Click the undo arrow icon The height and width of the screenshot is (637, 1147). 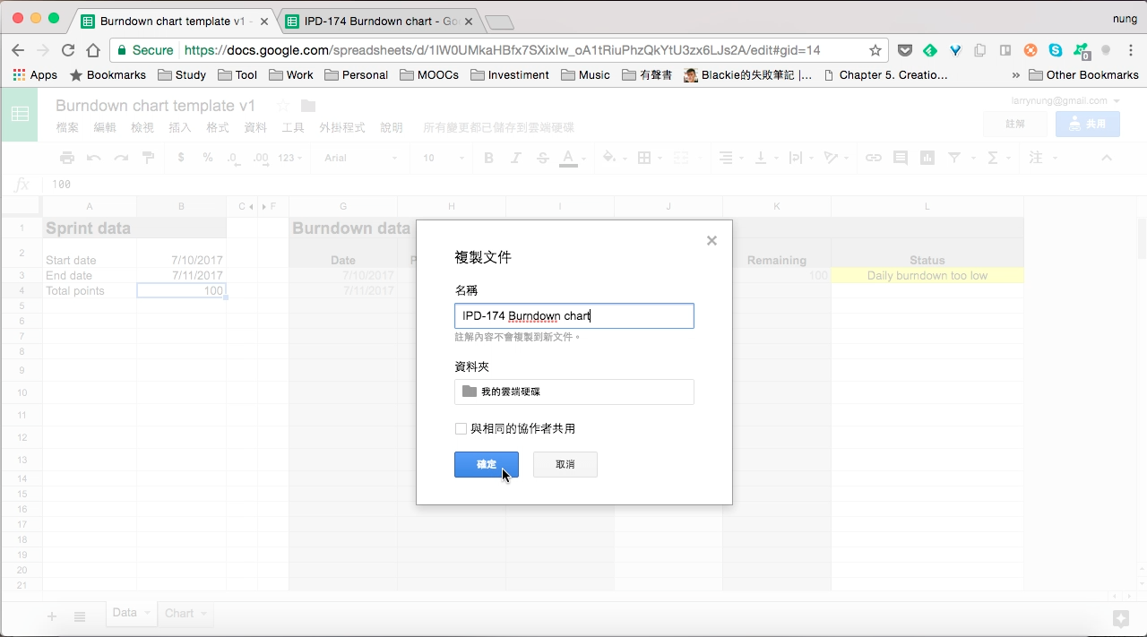pyautogui.click(x=94, y=158)
